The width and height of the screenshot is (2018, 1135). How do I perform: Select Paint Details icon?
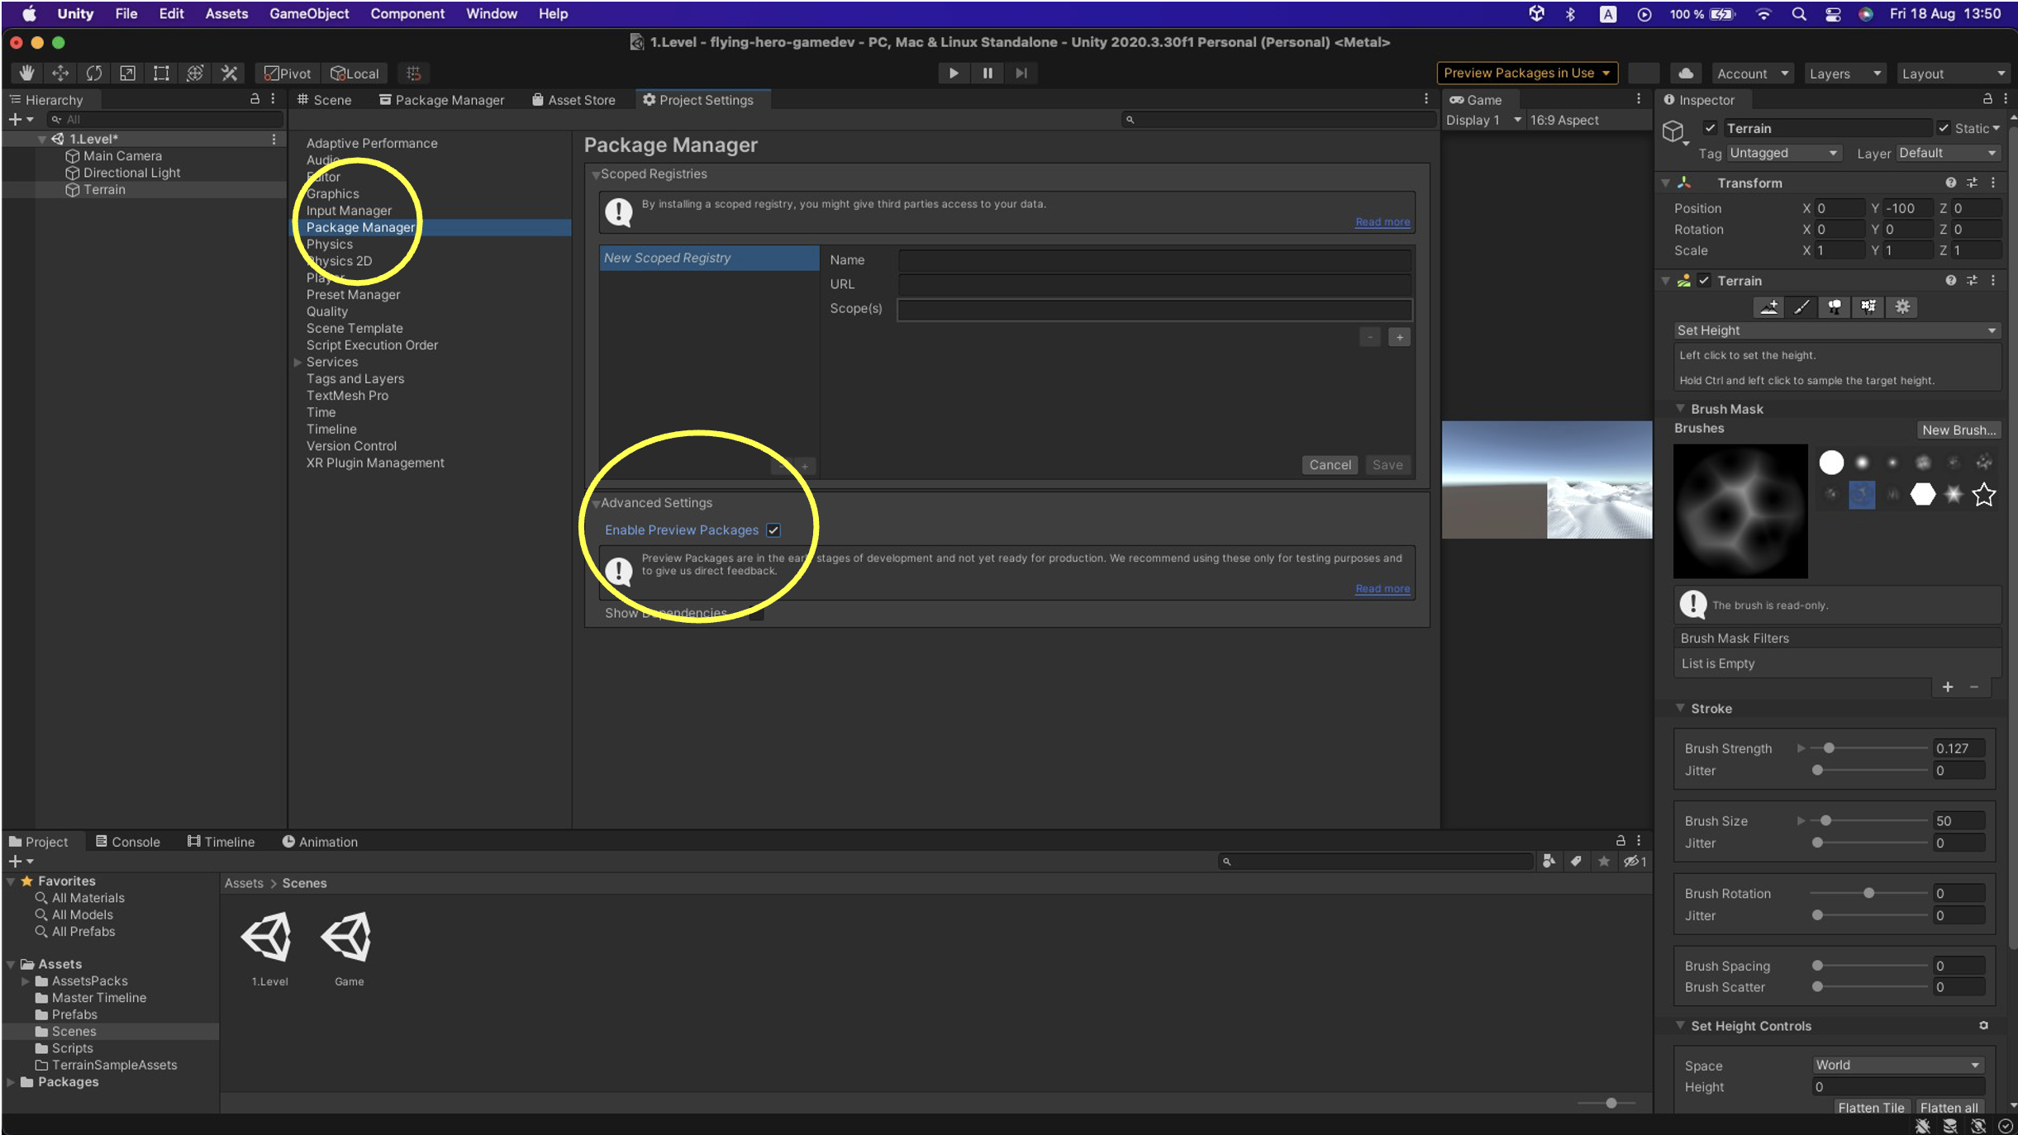(1868, 307)
